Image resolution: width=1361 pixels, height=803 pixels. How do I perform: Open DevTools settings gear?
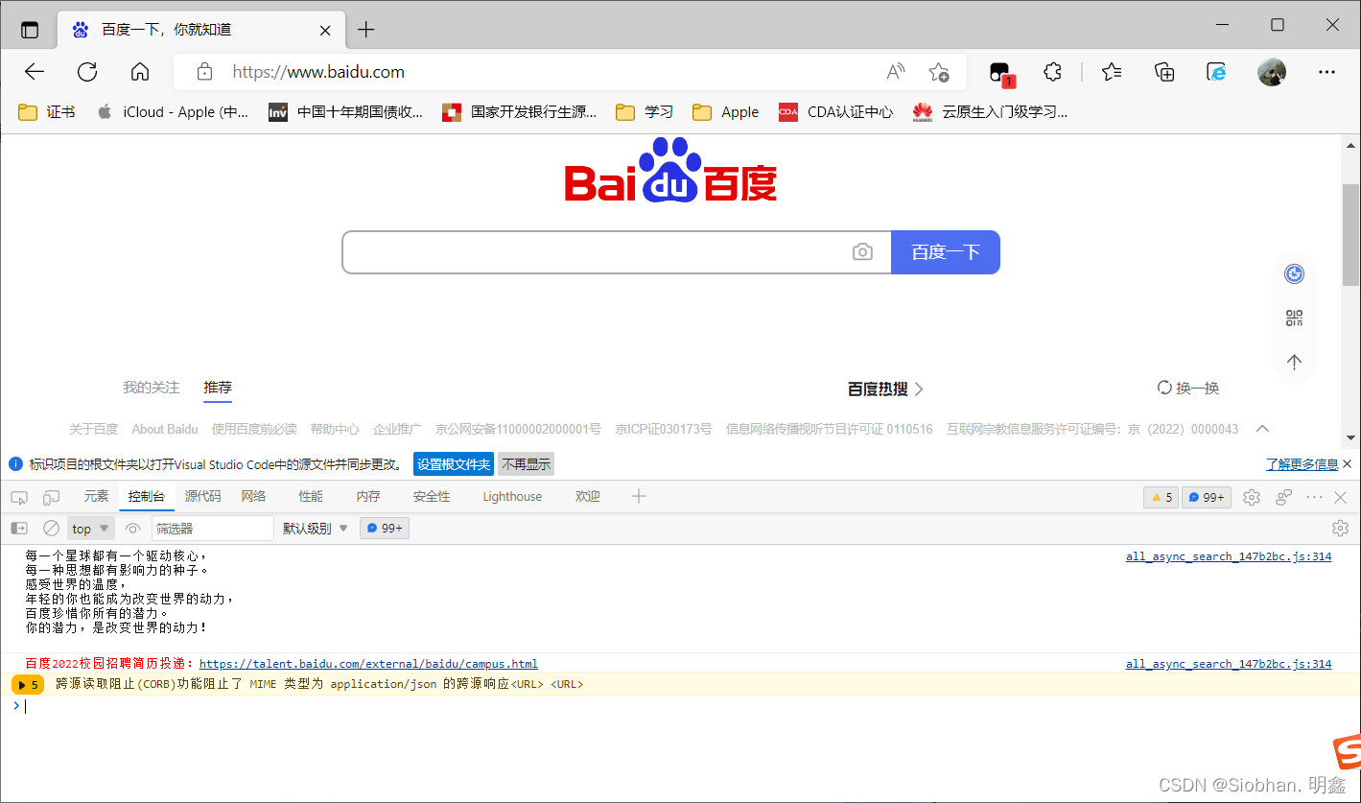click(1251, 497)
